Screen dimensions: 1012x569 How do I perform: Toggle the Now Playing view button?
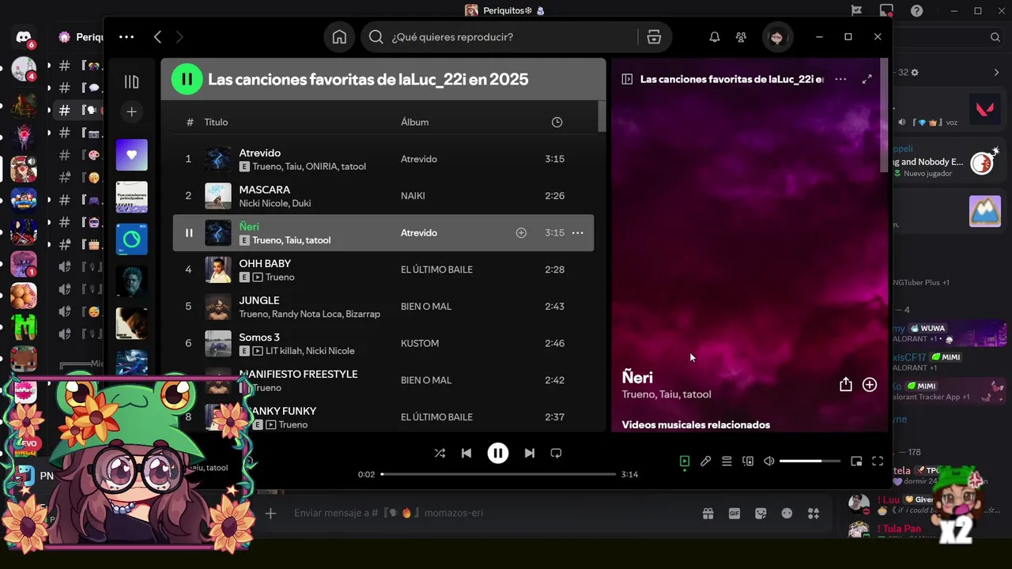[x=685, y=461]
